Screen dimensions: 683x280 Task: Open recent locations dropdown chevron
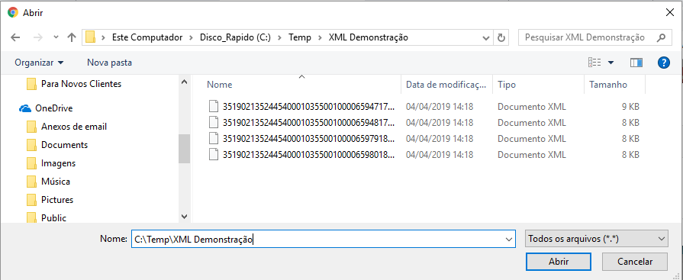[x=56, y=37]
